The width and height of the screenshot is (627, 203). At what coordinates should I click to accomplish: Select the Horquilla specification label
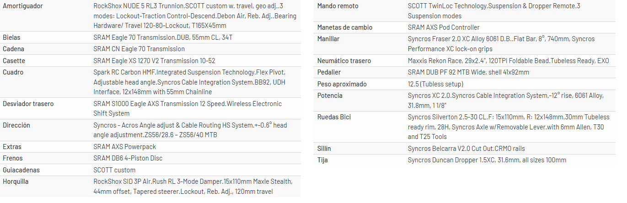[x=16, y=182]
